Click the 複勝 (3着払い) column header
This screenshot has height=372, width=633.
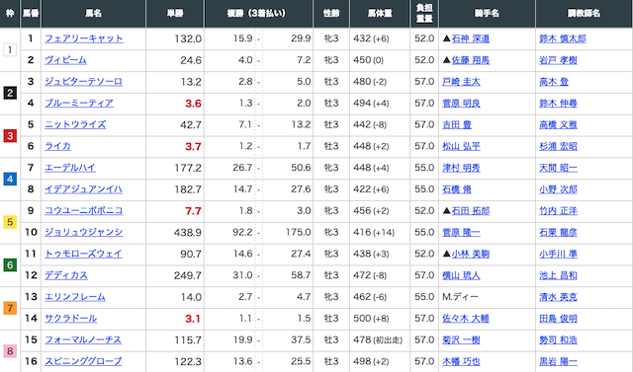tap(258, 13)
